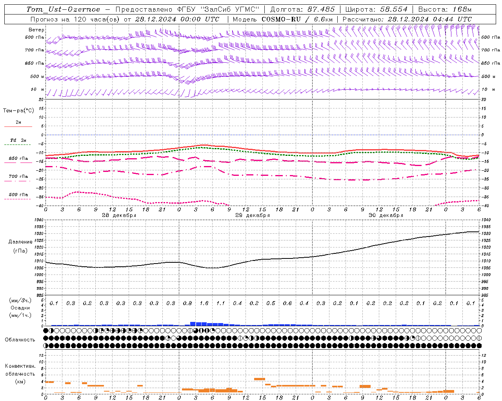Click the 'Осадки' precipitation label

20,308
